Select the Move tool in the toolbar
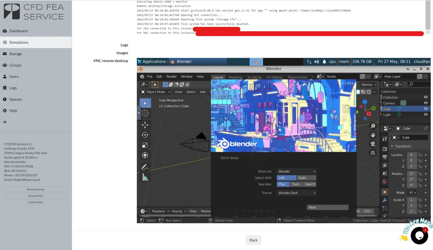Screen dimensions: 433x250 click(x=145, y=125)
